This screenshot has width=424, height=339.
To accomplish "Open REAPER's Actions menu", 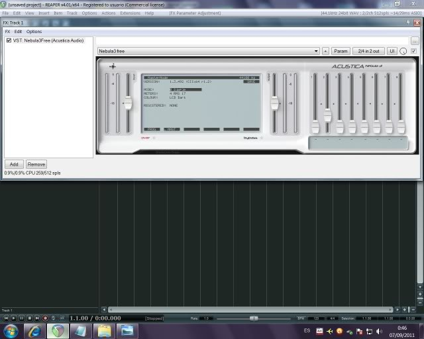I will click(x=109, y=13).
